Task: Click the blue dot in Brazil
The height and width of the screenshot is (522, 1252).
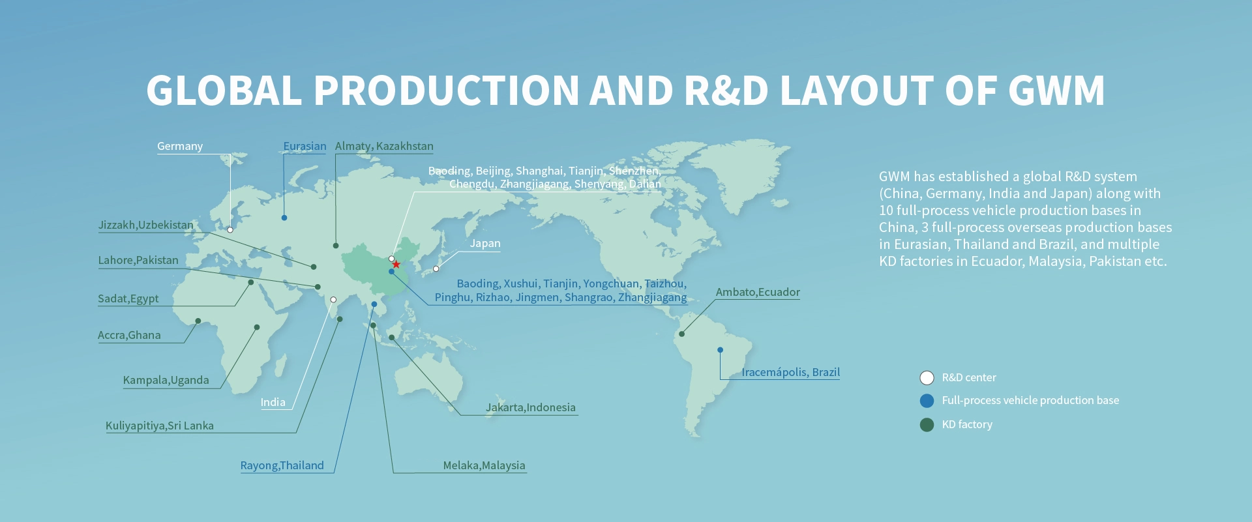Action: pyautogui.click(x=720, y=350)
